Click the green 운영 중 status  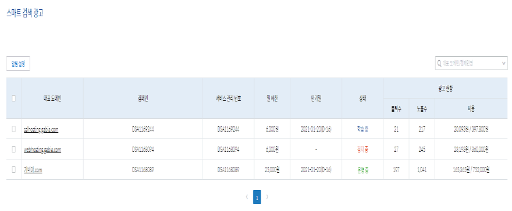[x=362, y=170]
